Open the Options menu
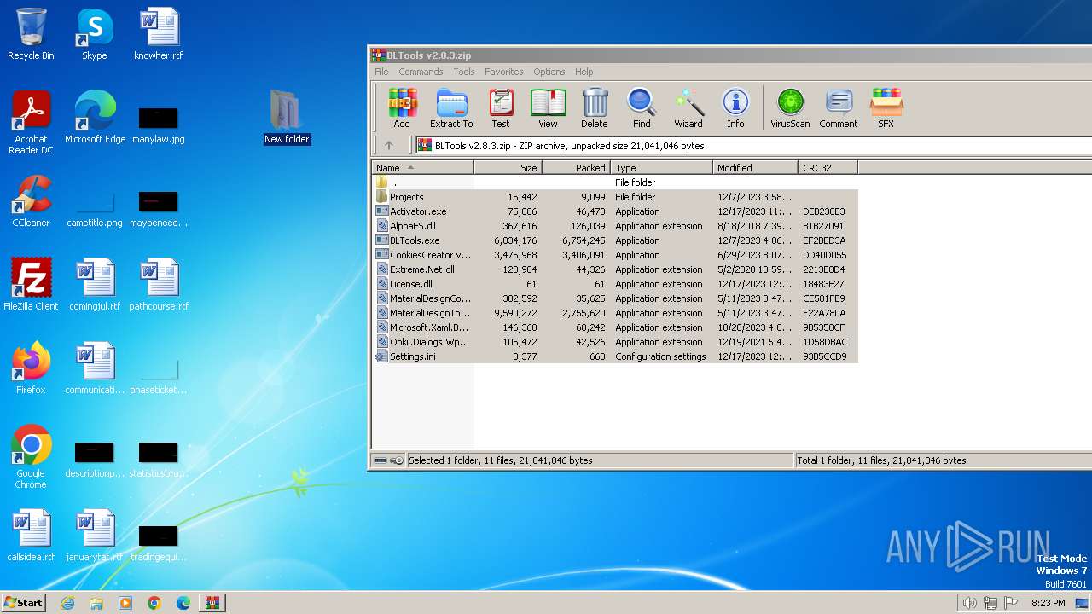The height and width of the screenshot is (614, 1092). coord(549,72)
